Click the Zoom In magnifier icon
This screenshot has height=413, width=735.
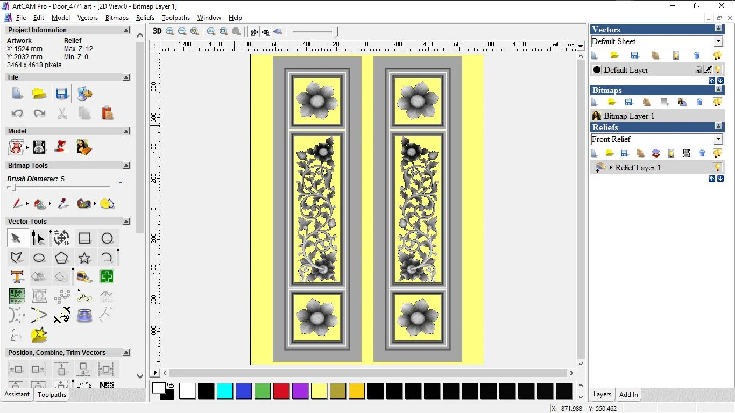pyautogui.click(x=170, y=31)
